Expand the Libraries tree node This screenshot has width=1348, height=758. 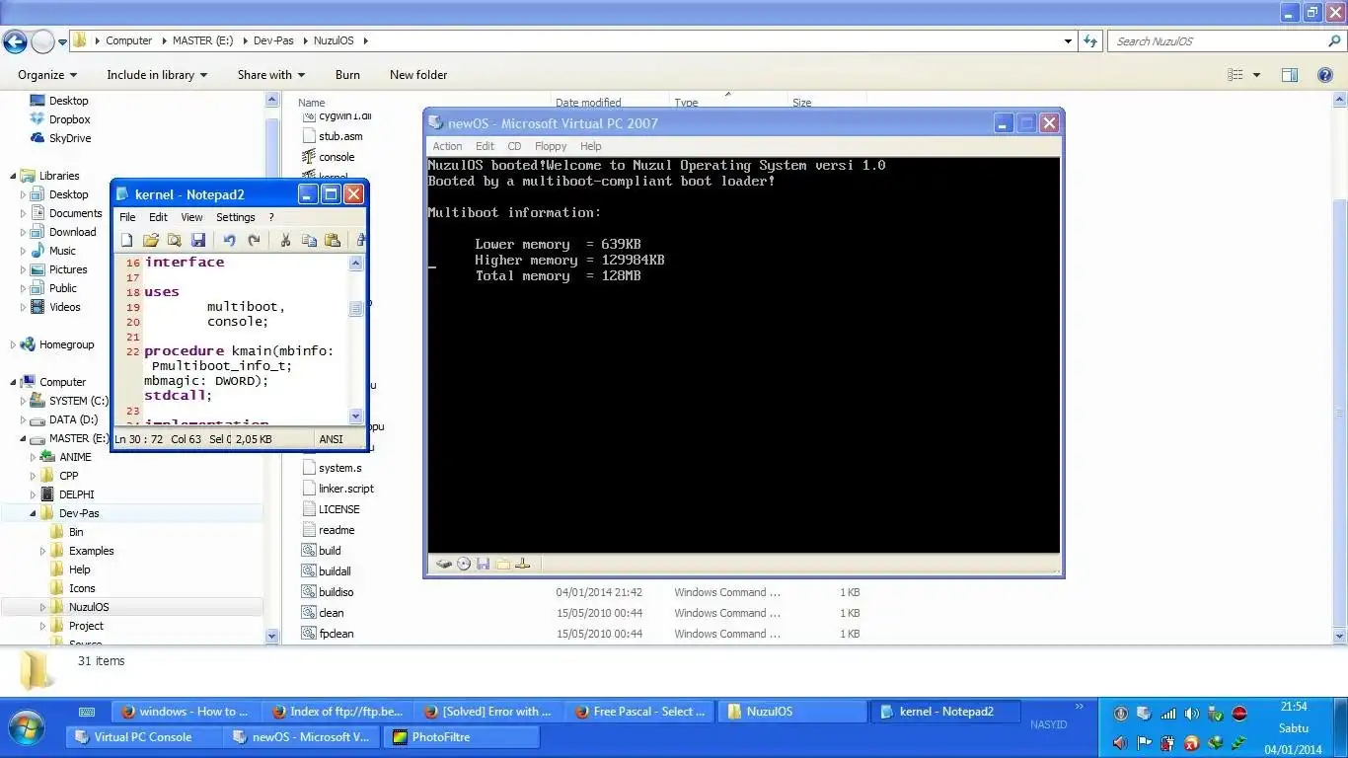point(14,176)
